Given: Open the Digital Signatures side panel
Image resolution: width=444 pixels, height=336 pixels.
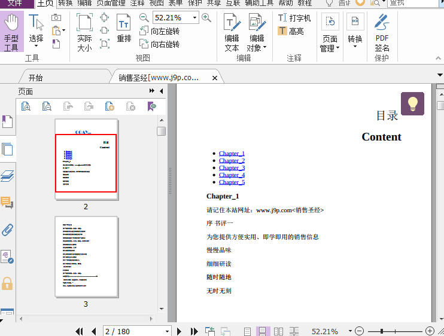Looking at the screenshot, I should [x=7, y=257].
